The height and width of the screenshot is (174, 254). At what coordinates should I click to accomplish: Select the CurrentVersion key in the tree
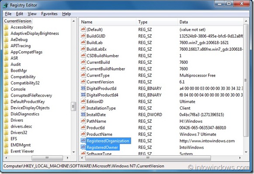click(18, 21)
